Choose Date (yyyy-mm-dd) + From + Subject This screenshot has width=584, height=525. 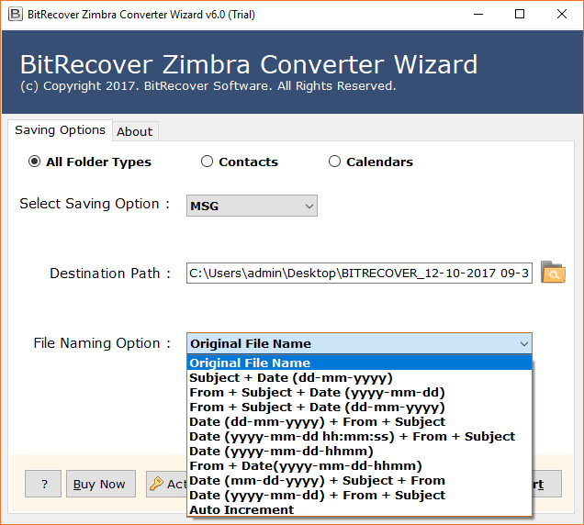pyautogui.click(x=359, y=496)
